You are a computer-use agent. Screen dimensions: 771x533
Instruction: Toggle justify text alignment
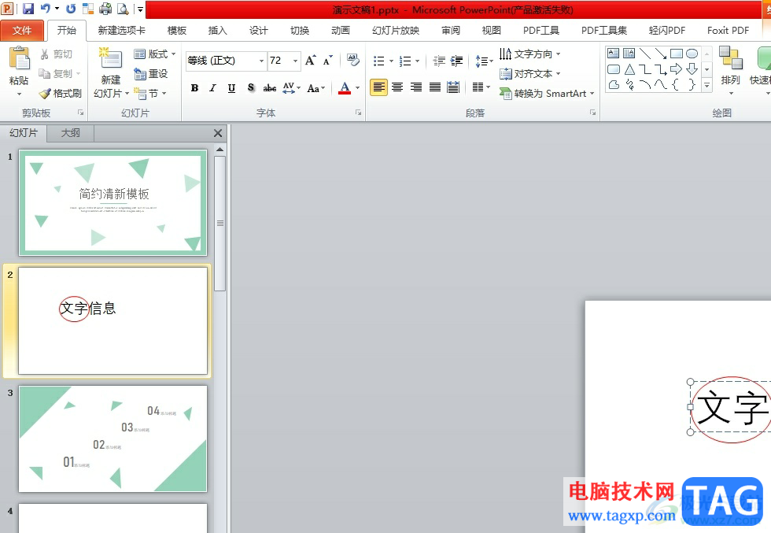coord(434,87)
